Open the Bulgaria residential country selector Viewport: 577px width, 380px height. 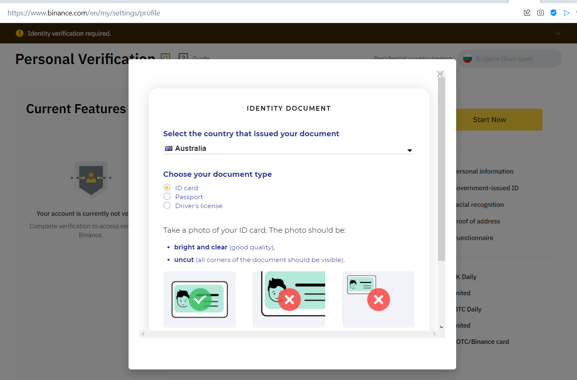tap(510, 58)
